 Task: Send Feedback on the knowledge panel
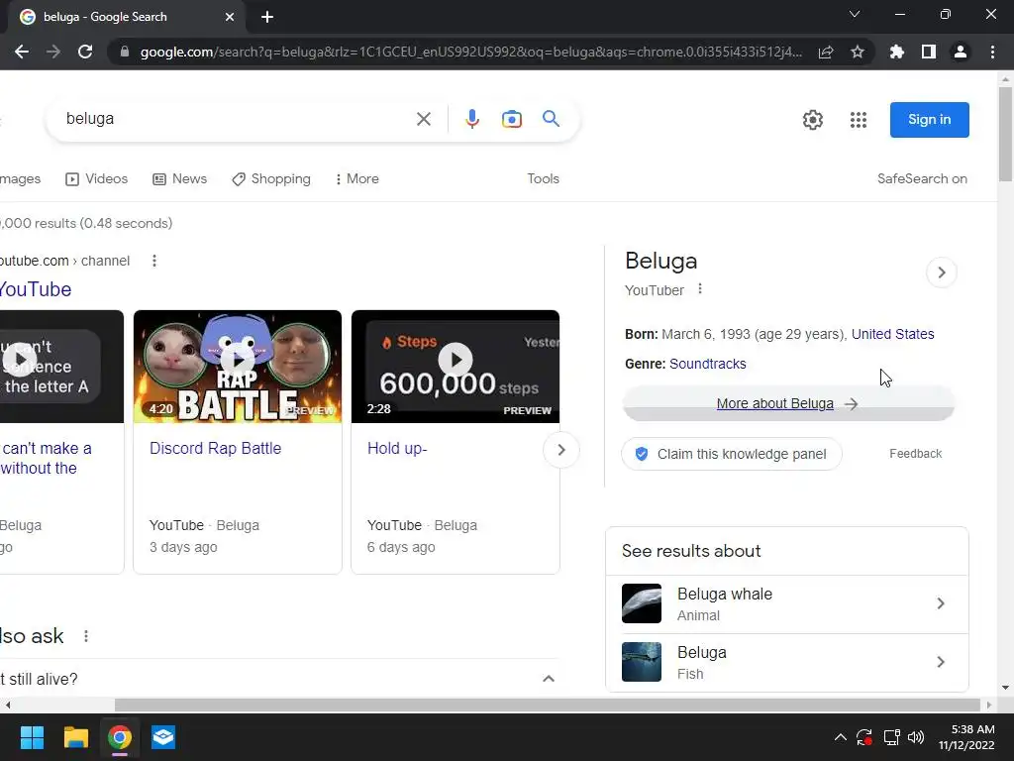pyautogui.click(x=915, y=454)
